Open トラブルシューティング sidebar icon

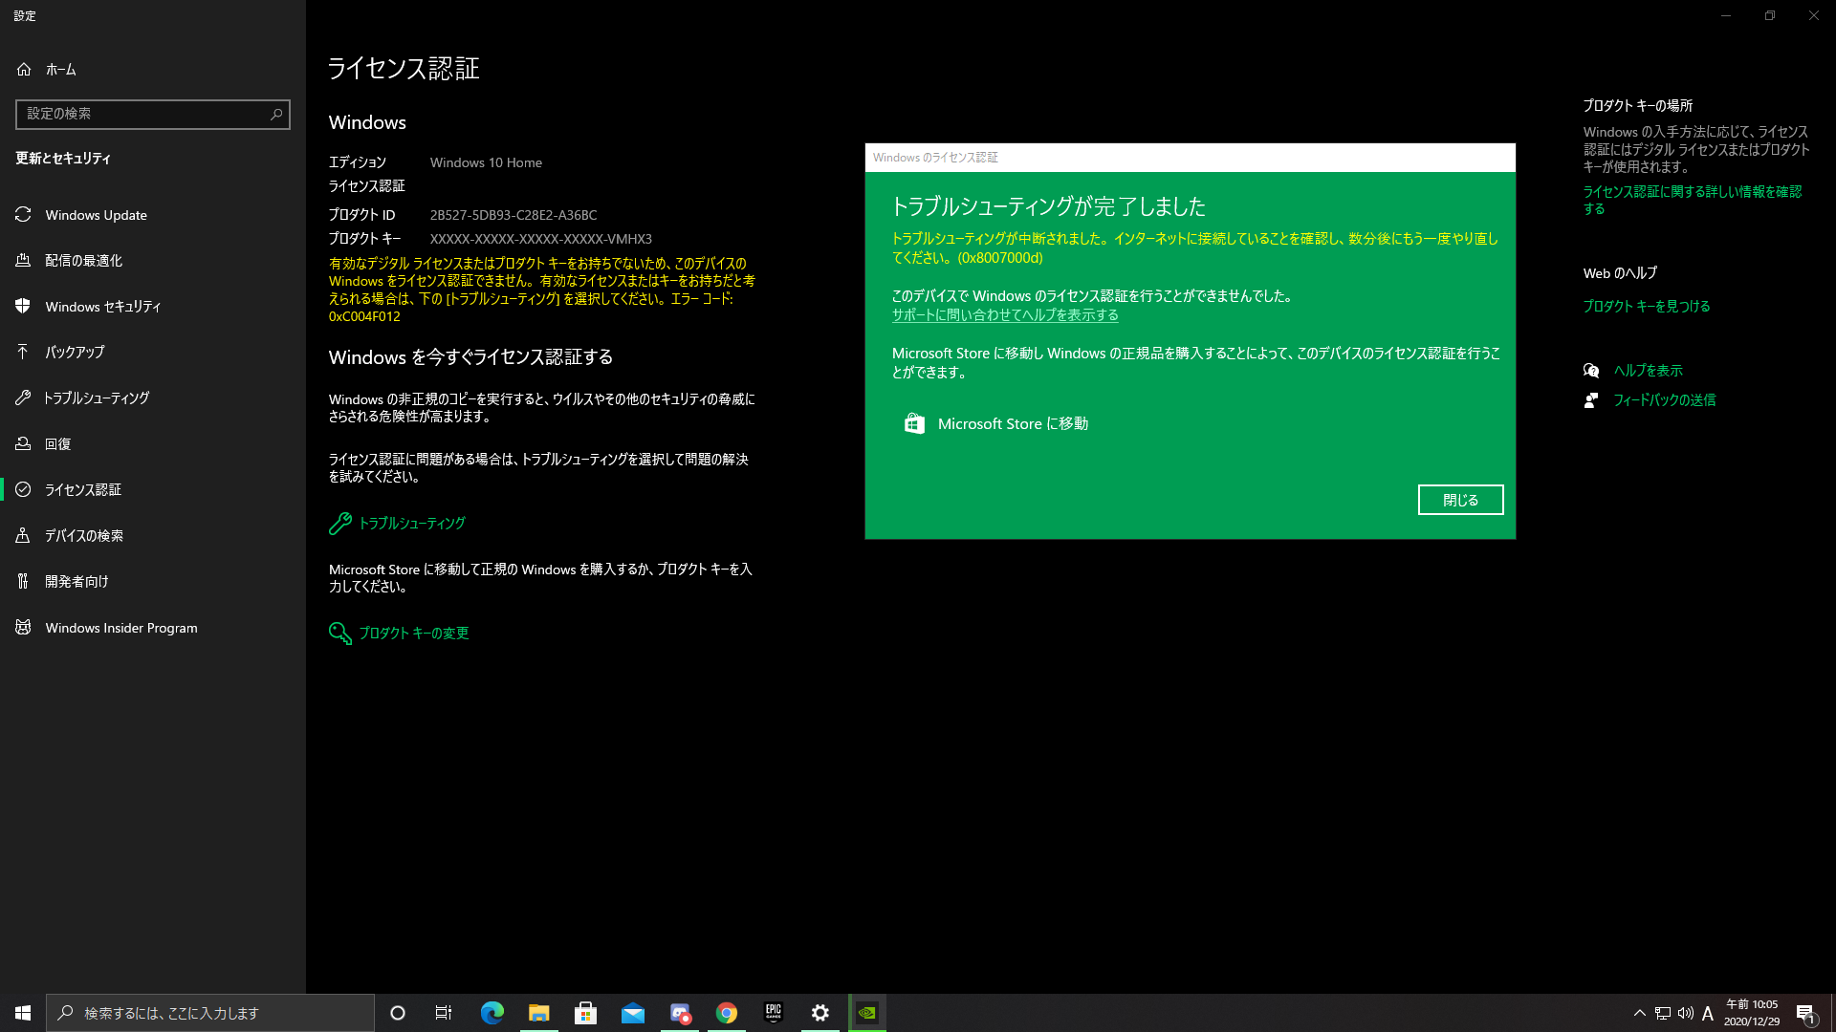click(x=23, y=397)
